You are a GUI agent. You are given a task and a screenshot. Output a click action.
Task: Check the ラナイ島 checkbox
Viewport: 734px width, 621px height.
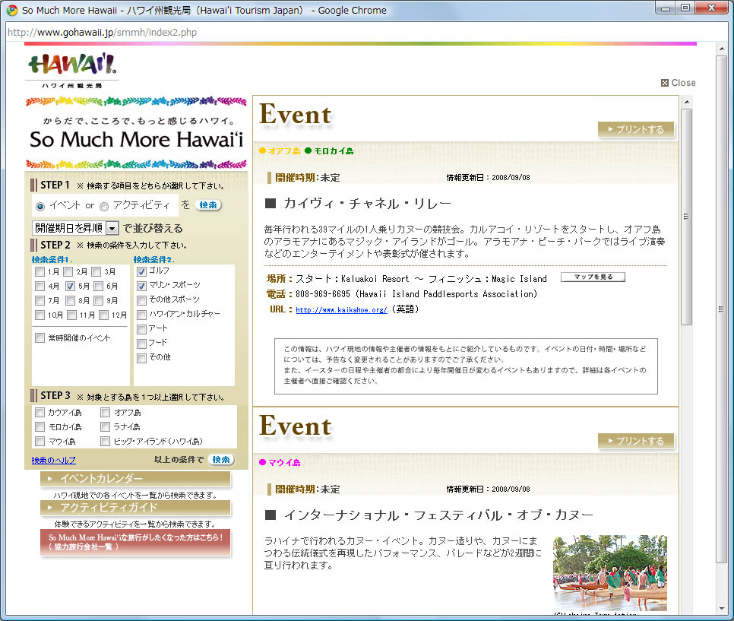pos(106,426)
